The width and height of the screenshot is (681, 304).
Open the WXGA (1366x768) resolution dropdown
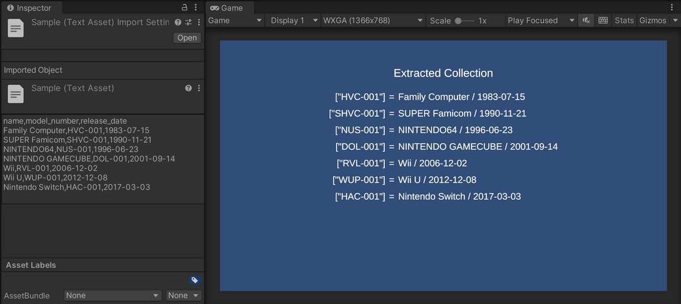pos(373,20)
